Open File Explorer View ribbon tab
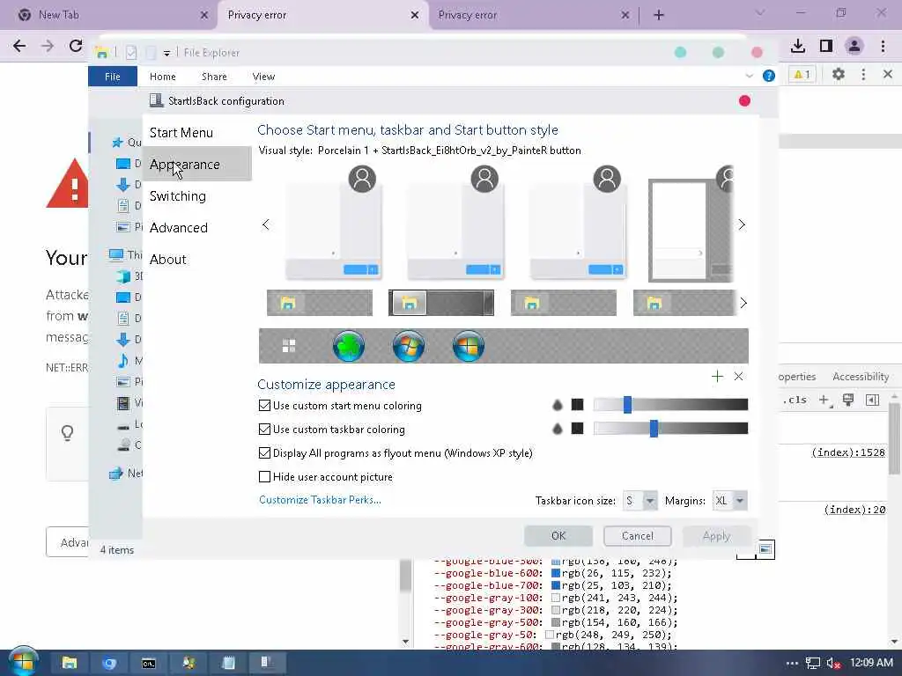The height and width of the screenshot is (676, 902). point(263,77)
